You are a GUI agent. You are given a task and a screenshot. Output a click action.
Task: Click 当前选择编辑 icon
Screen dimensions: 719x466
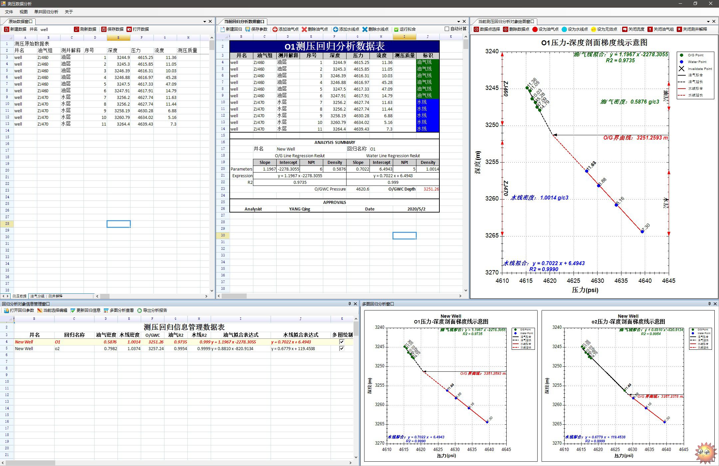point(40,310)
